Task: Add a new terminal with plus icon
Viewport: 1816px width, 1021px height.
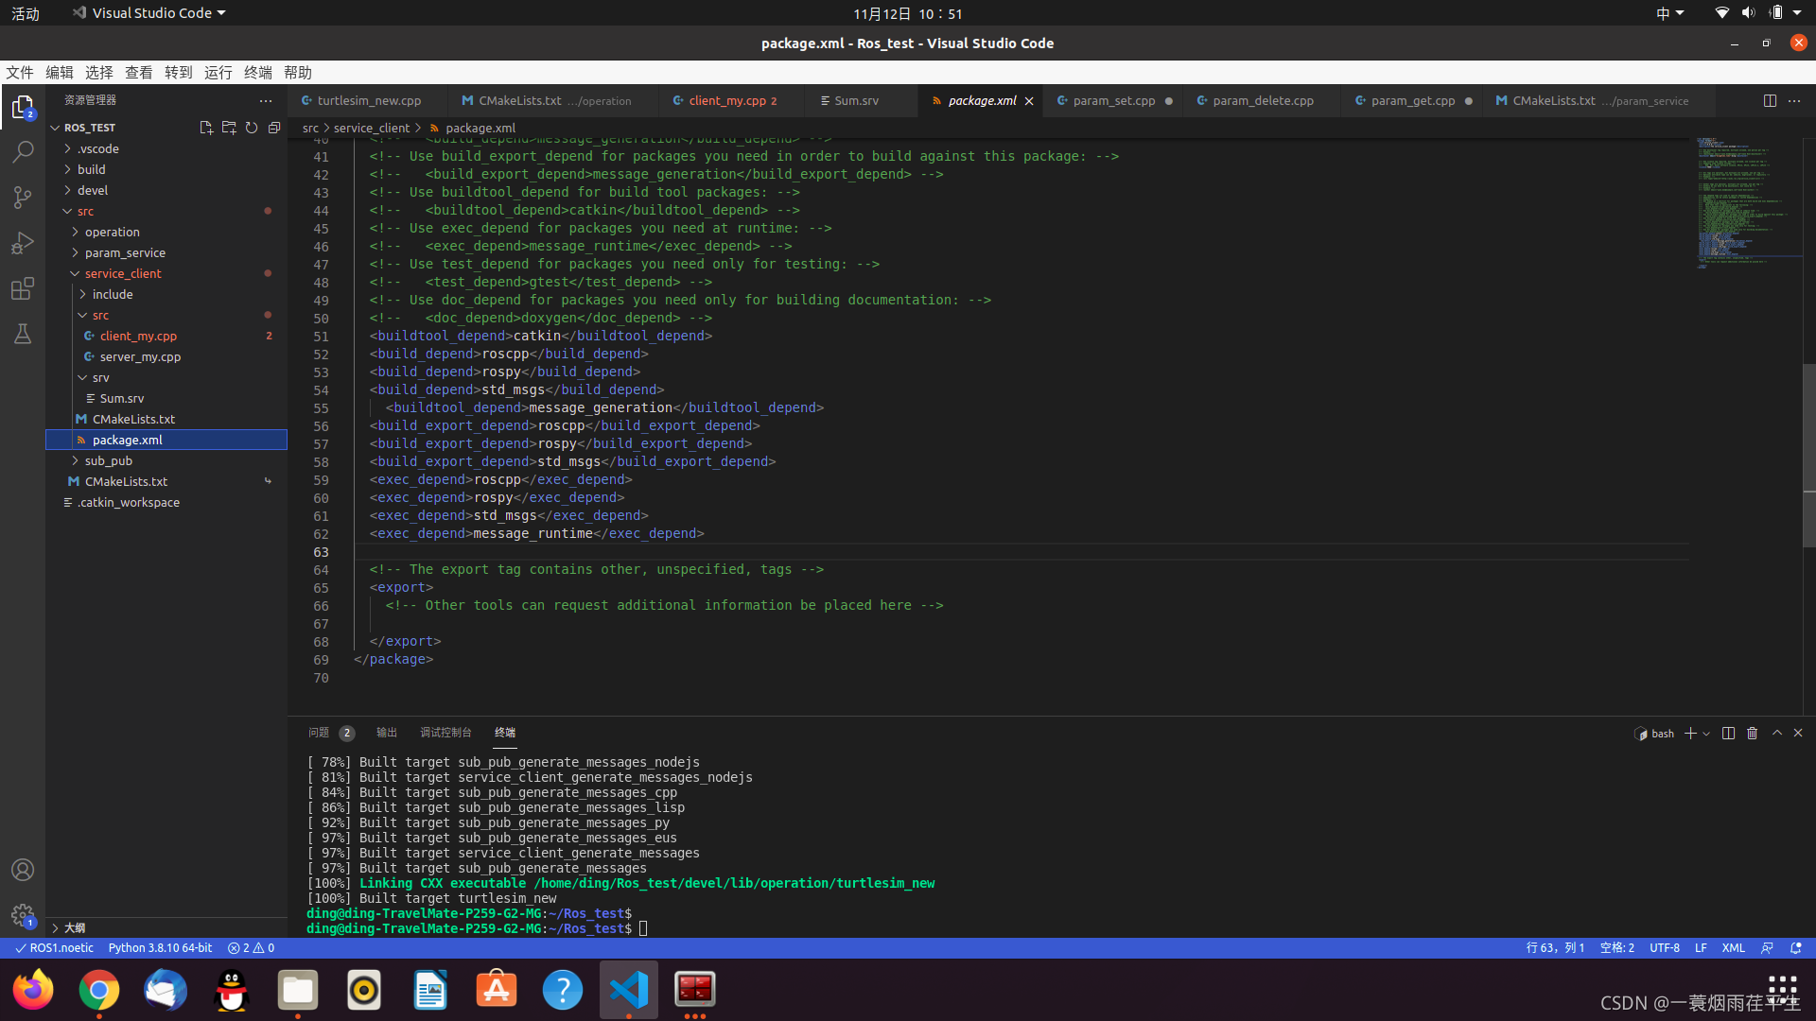Action: pyautogui.click(x=1690, y=733)
